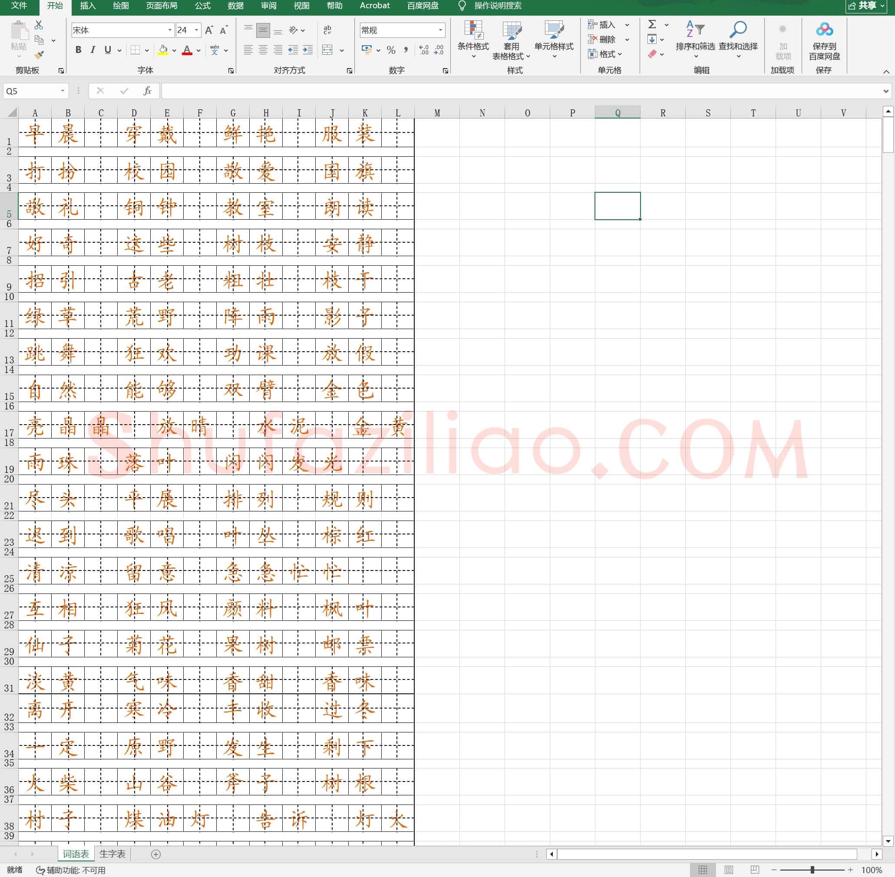Viewport: 895px width, 877px height.
Task: Click the phonetic guide wén icon
Action: click(x=215, y=50)
